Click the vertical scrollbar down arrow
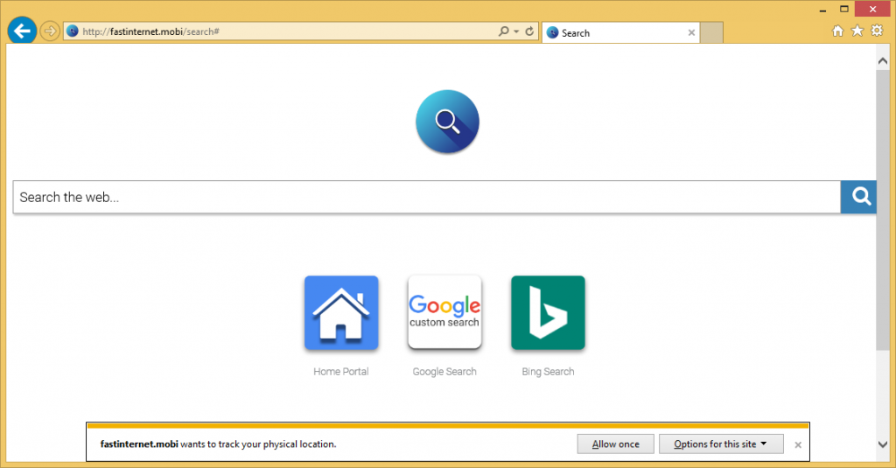The height and width of the screenshot is (468, 896). (x=883, y=445)
